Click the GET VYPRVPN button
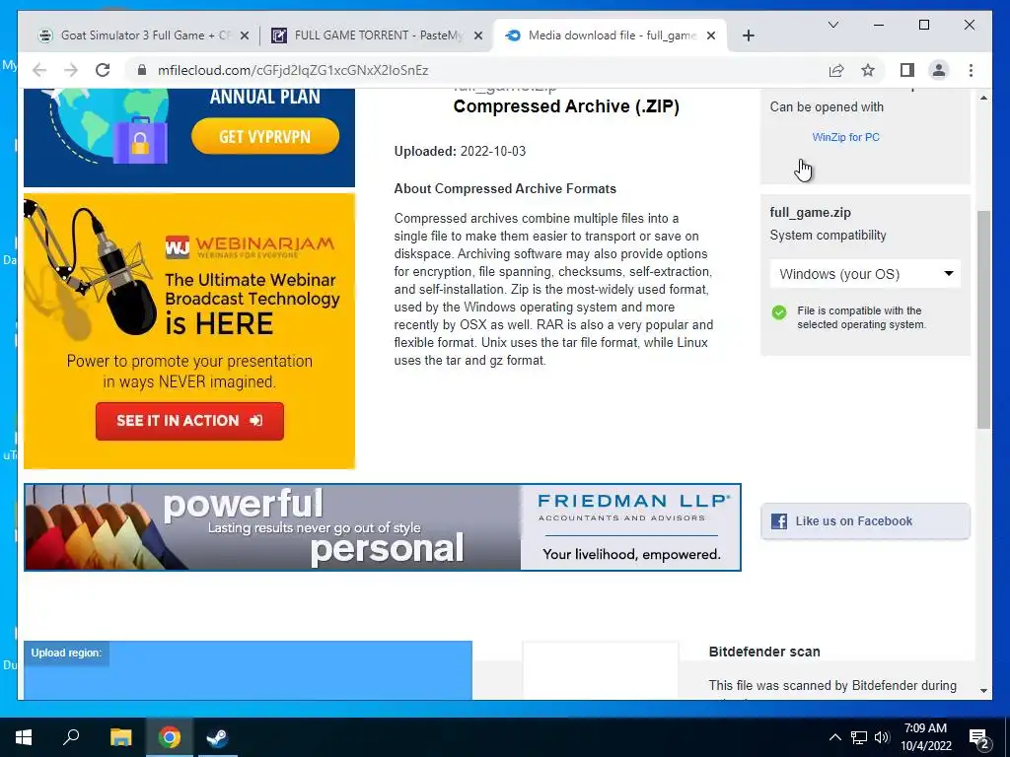Image resolution: width=1010 pixels, height=757 pixels. (x=265, y=136)
